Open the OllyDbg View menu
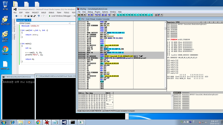Viewport: 223px width, 125px height. 84,12
